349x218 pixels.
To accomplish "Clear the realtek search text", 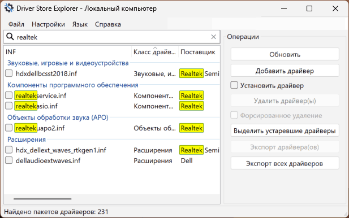I will [x=213, y=37].
